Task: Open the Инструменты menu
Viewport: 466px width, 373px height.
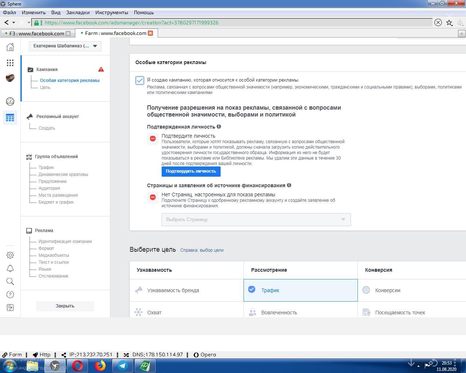Action: pos(112,12)
